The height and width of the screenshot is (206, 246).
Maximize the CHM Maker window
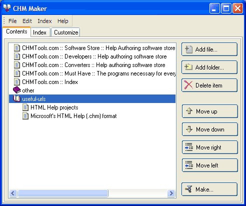coord(226,8)
